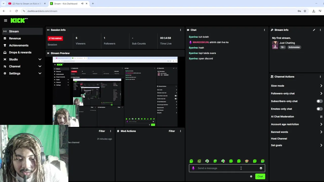This screenshot has height=182, width=324.
Task: Open Session Info three-dot options
Action: tap(180, 30)
